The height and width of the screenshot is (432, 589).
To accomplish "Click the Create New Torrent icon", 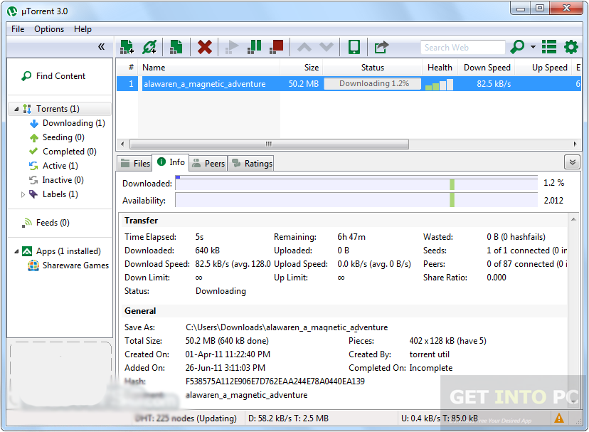I will [176, 47].
